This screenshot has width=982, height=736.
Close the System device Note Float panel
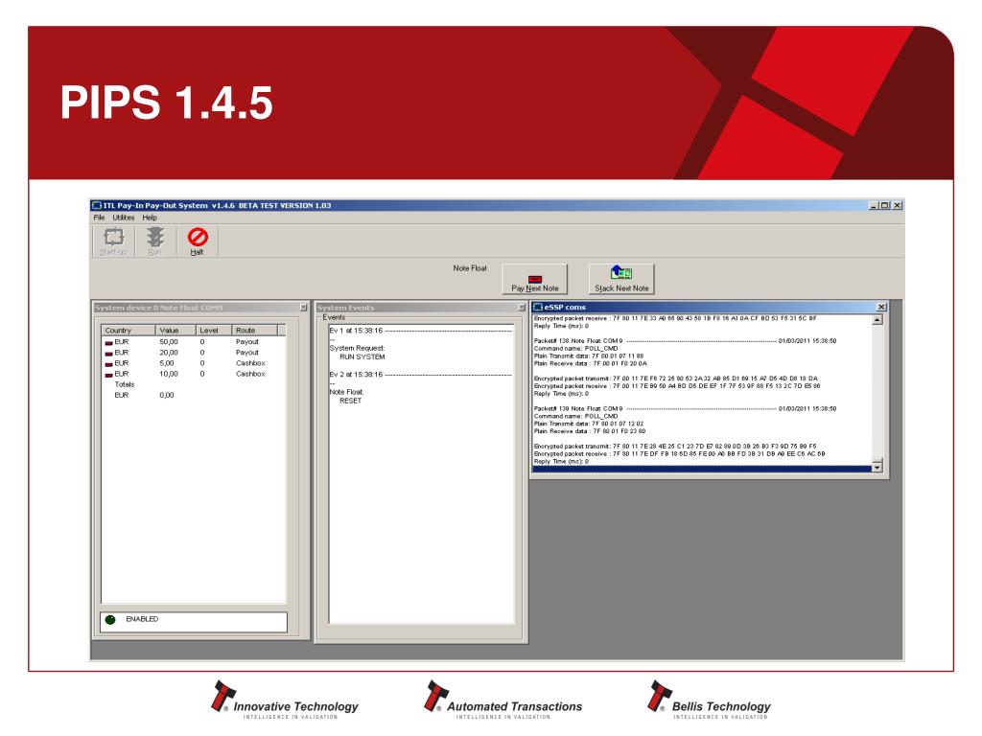(x=303, y=308)
